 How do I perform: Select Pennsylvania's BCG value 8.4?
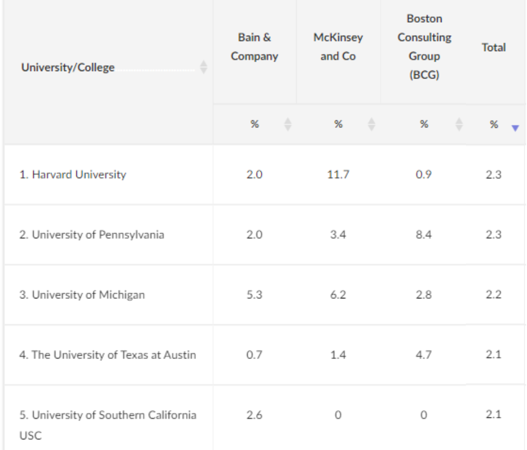point(424,234)
